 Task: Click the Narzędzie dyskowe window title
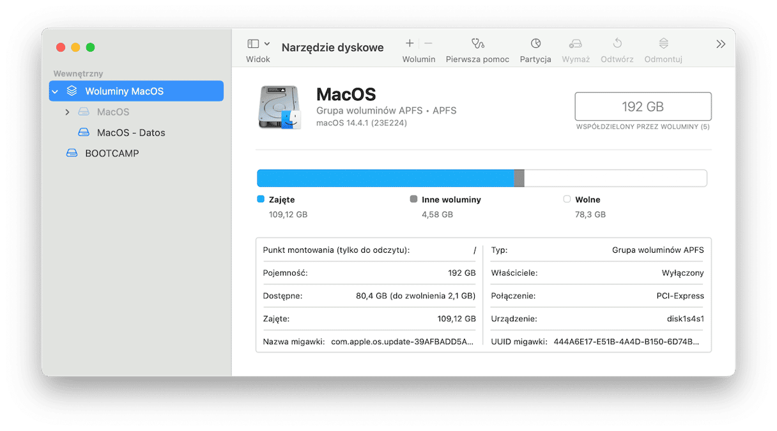tap(332, 47)
